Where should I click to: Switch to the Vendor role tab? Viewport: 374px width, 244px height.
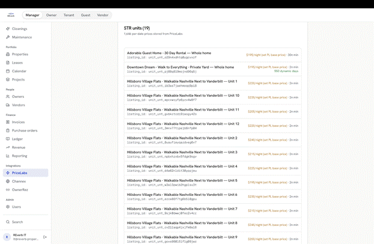tap(103, 15)
